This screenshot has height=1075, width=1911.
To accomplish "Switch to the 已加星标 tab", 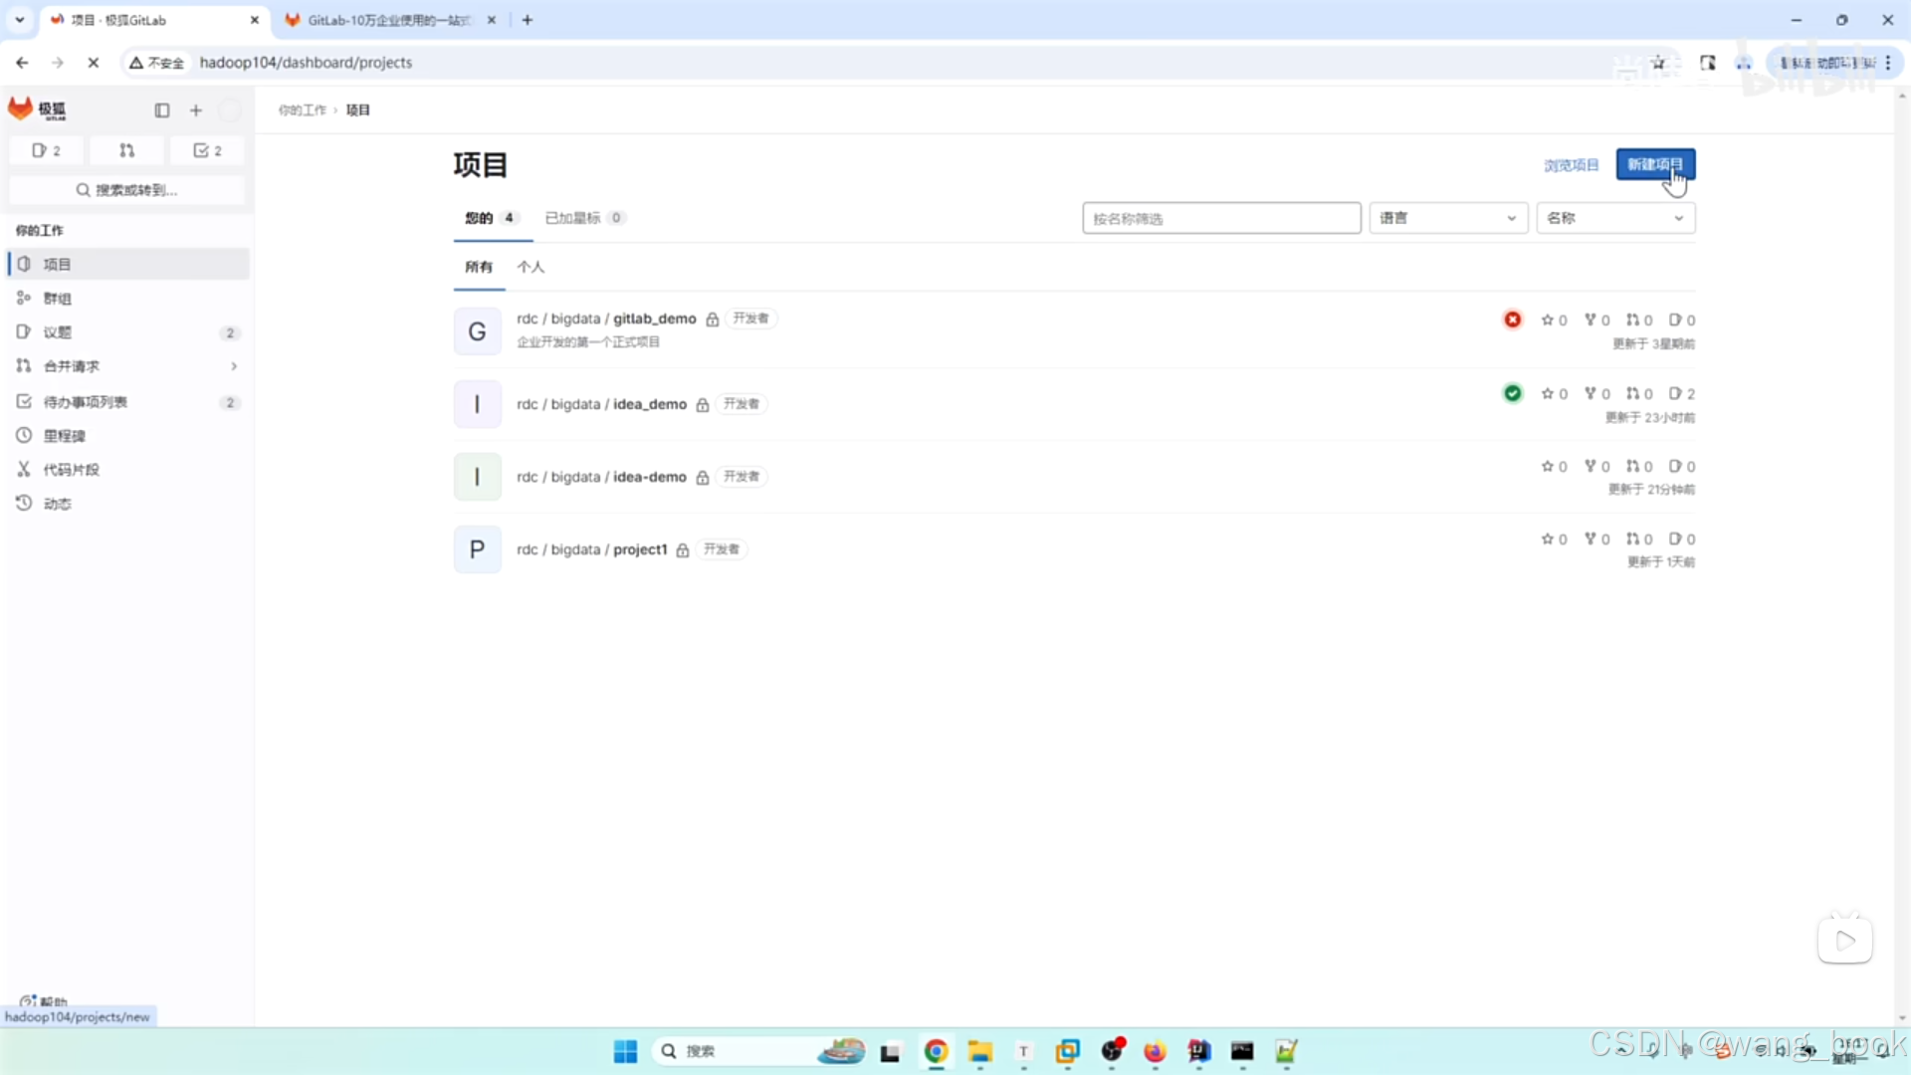I will click(584, 218).
